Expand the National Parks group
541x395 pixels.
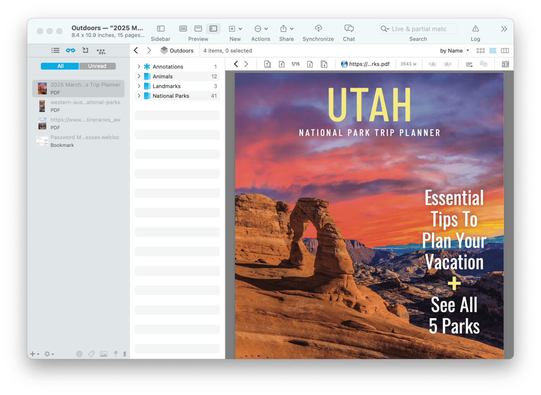coord(139,96)
